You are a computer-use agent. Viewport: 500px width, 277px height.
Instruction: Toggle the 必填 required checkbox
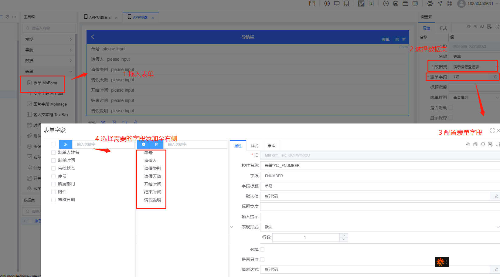tap(262, 249)
